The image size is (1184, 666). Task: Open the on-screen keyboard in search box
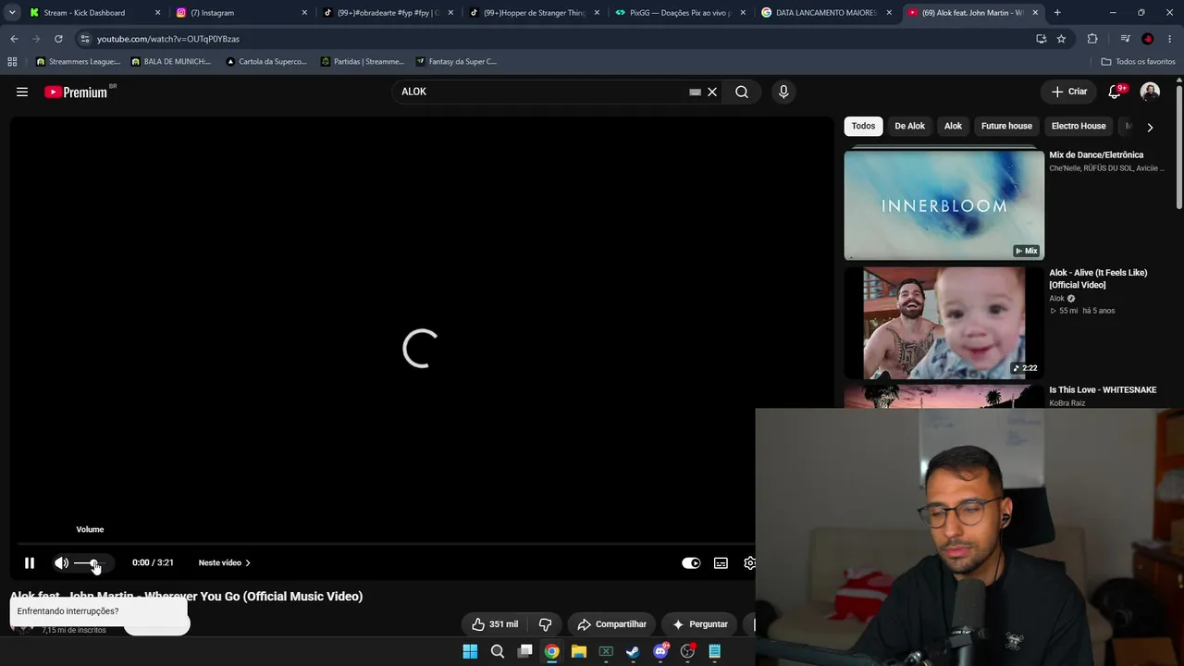click(695, 92)
